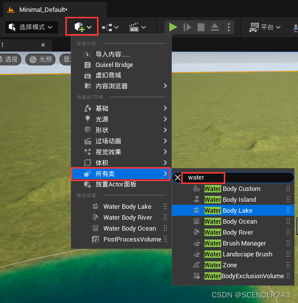Select Water Body Custom in results
298x303 pixels.
(x=233, y=188)
